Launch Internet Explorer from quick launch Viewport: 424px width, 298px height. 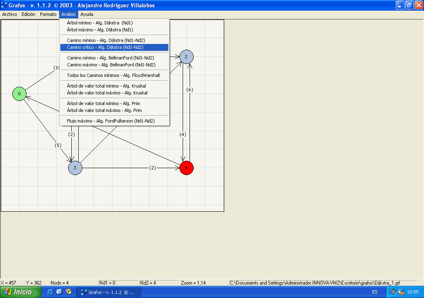click(x=50, y=292)
